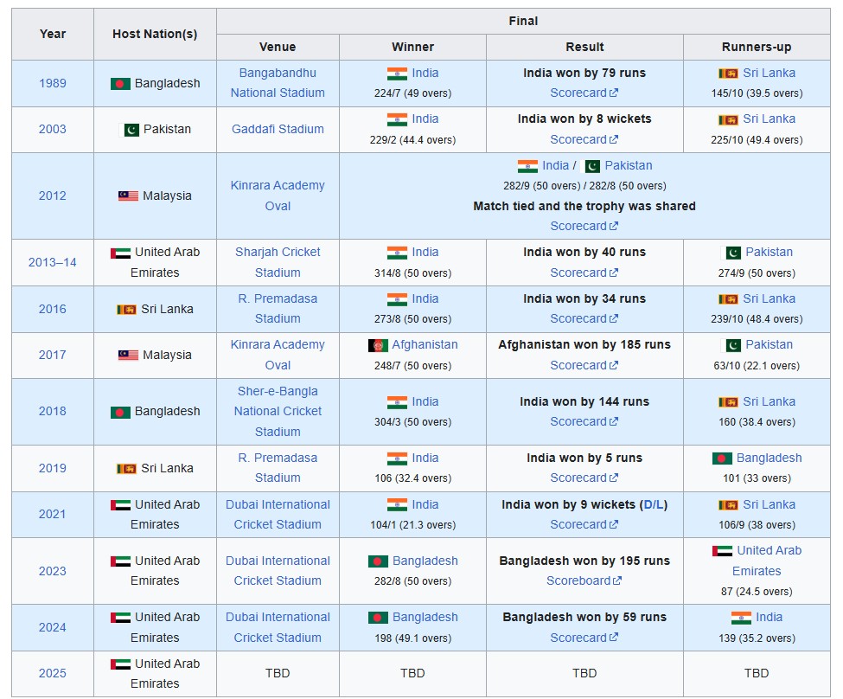Open the Sharjah Cricket Stadium link
This screenshot has width=843, height=699.
click(278, 262)
